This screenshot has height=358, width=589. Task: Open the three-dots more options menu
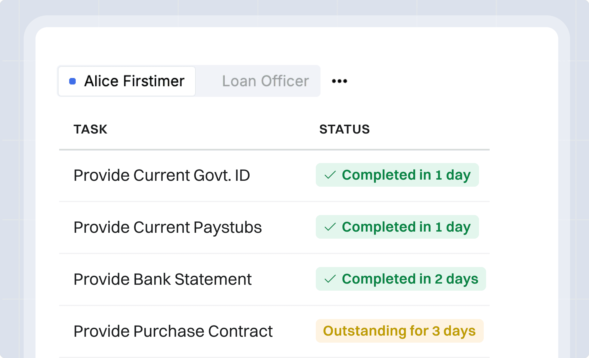(x=339, y=81)
